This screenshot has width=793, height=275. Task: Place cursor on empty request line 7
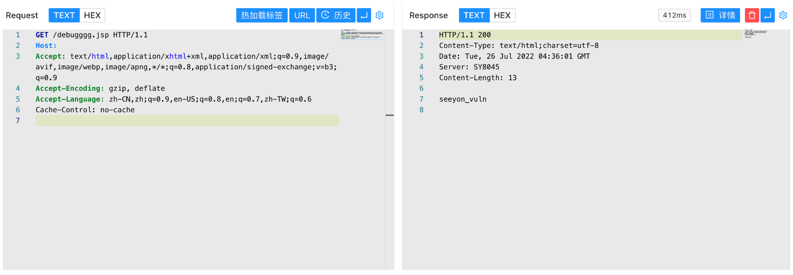[x=187, y=120]
